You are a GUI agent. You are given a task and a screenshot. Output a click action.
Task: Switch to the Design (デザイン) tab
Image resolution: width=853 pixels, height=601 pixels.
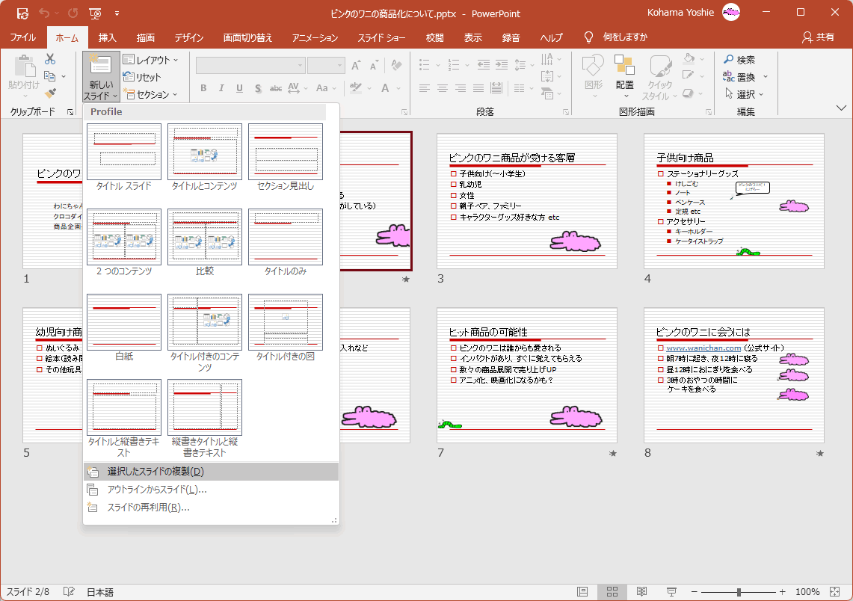189,37
